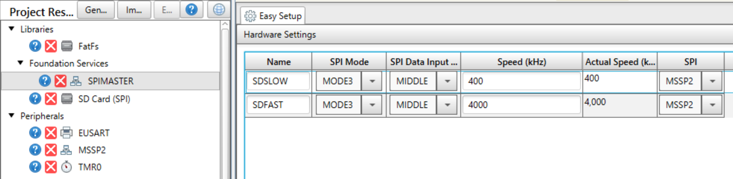Open help for TMR0 peripheral
733x179 pixels.
point(35,167)
